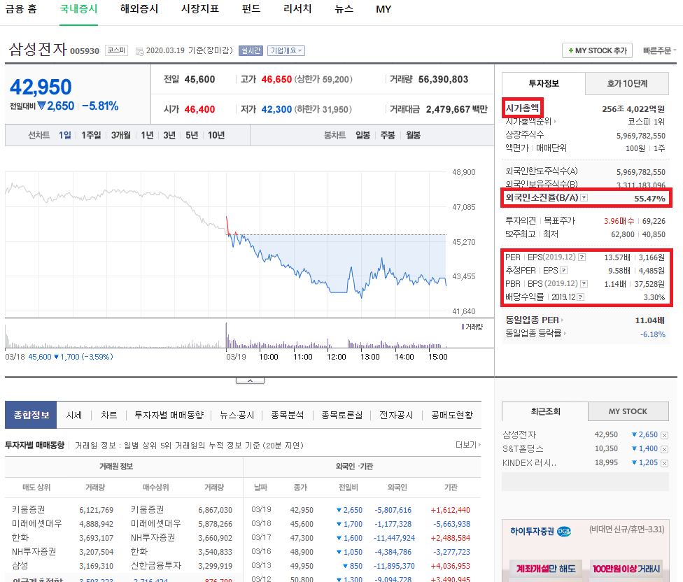683x582 pixels.
Task: Open 동일업종 등락률 details
Action: (535, 334)
